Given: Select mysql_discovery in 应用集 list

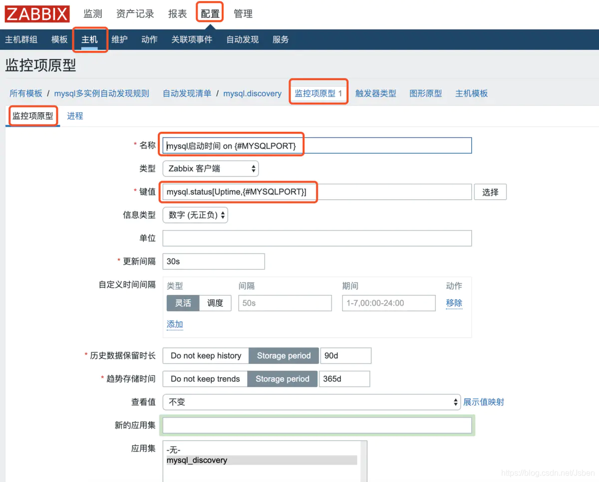Looking at the screenshot, I should [x=262, y=460].
